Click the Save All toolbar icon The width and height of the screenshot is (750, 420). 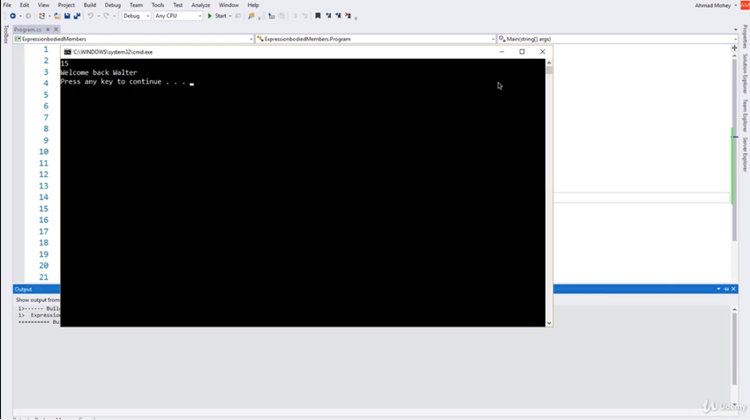pos(77,16)
